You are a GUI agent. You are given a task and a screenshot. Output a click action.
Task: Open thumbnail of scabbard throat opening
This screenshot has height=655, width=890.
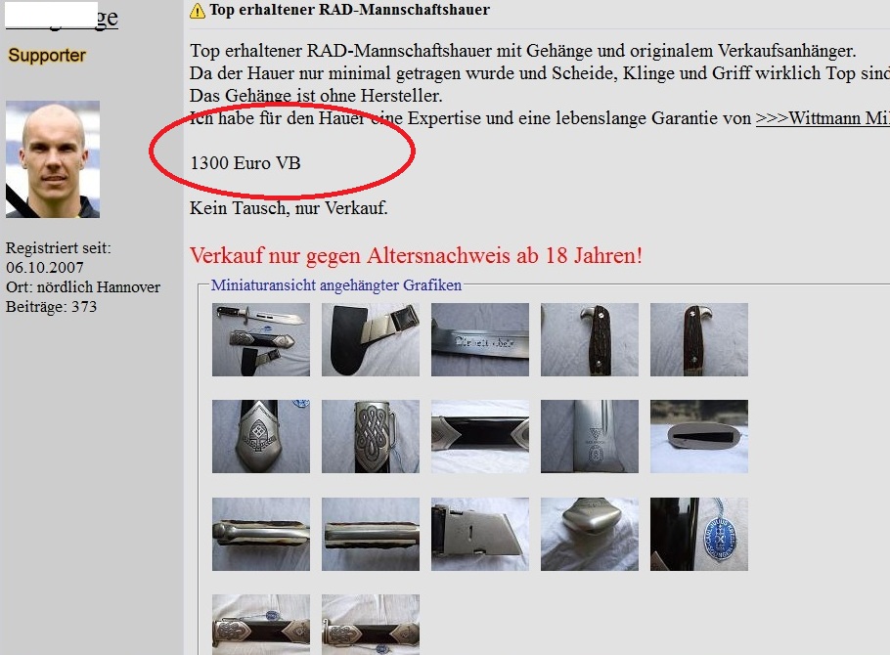pos(699,436)
